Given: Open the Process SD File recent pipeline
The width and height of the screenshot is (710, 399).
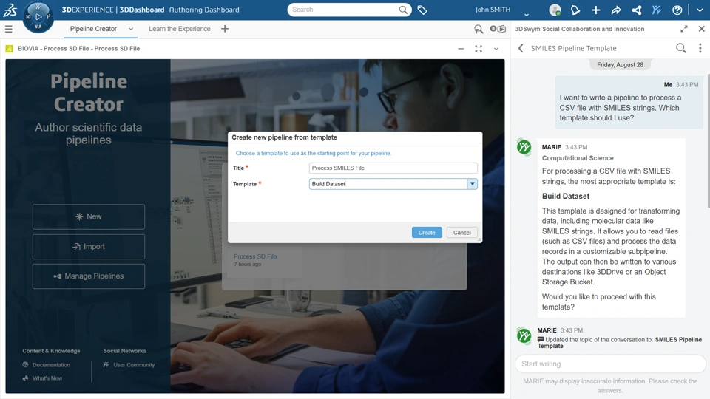Looking at the screenshot, I should (255, 256).
